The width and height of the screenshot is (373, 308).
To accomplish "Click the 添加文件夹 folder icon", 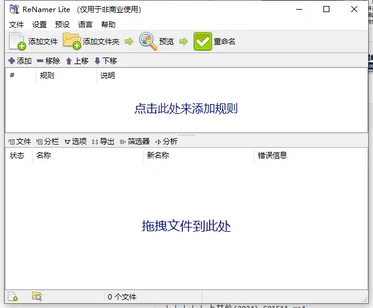I will (72, 41).
